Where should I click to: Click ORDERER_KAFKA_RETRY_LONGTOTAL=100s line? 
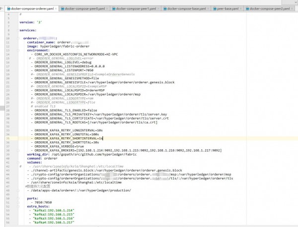[x=65, y=134]
